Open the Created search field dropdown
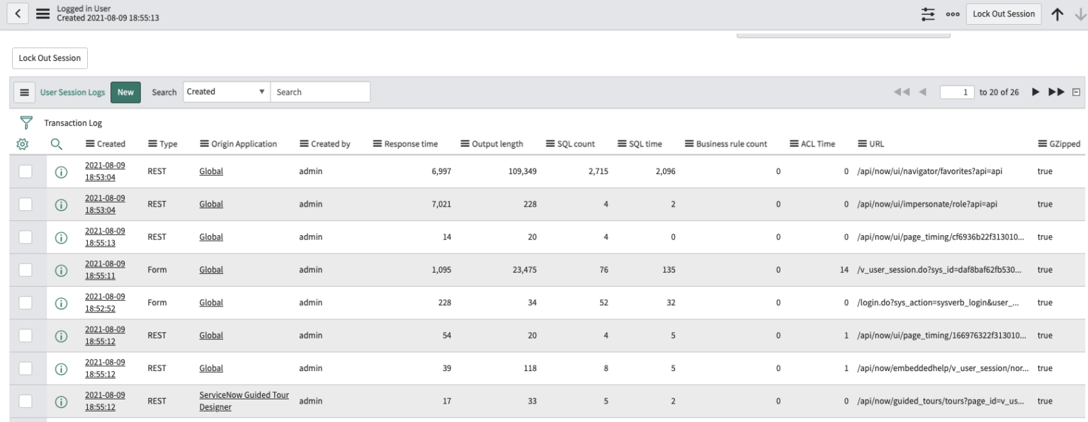The image size is (1088, 422). [x=225, y=91]
